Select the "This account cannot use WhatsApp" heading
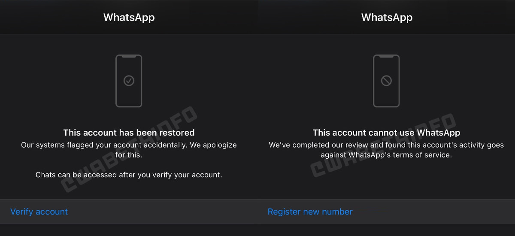This screenshot has height=236, width=515. [x=386, y=133]
